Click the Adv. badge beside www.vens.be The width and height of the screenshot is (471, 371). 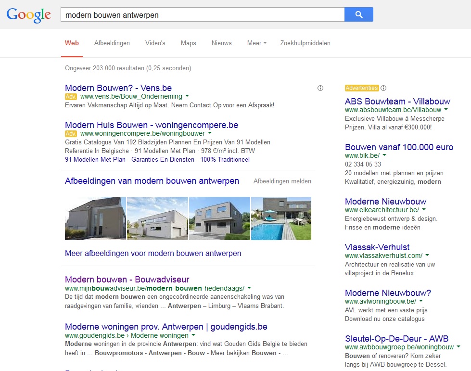point(71,96)
